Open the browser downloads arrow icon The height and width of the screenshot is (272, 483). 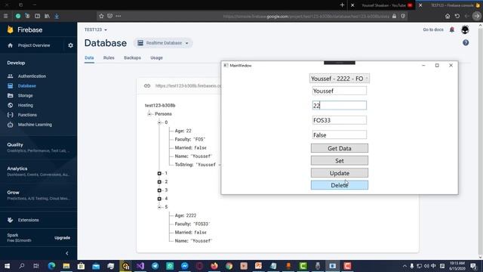click(x=57, y=16)
